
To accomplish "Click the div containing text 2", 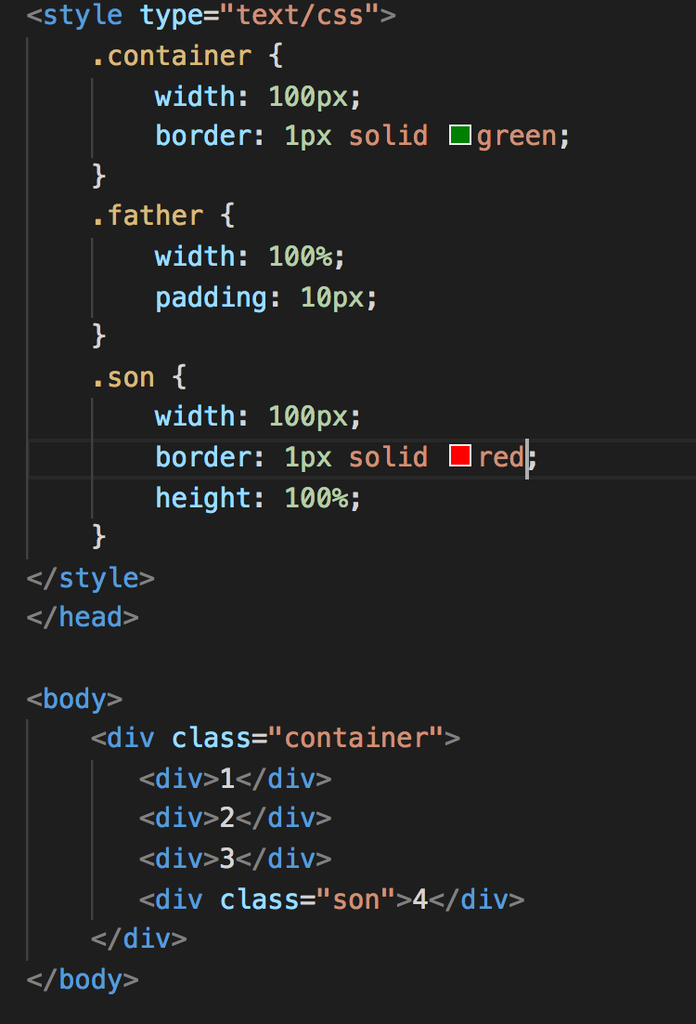I will [x=235, y=818].
